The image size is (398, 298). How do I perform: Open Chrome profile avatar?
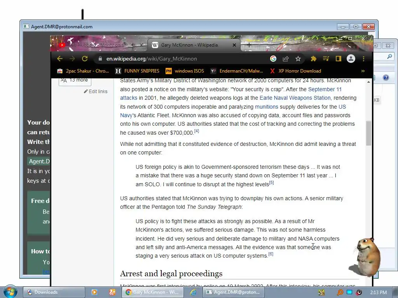[x=351, y=59]
